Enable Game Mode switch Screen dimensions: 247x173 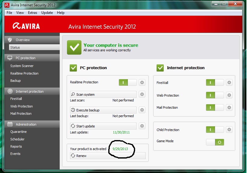tap(215, 142)
